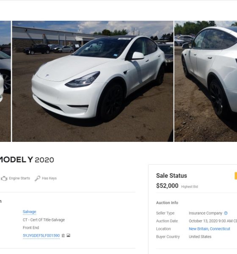Click the Engine Starts label
The height and width of the screenshot is (254, 237).
coord(19,178)
